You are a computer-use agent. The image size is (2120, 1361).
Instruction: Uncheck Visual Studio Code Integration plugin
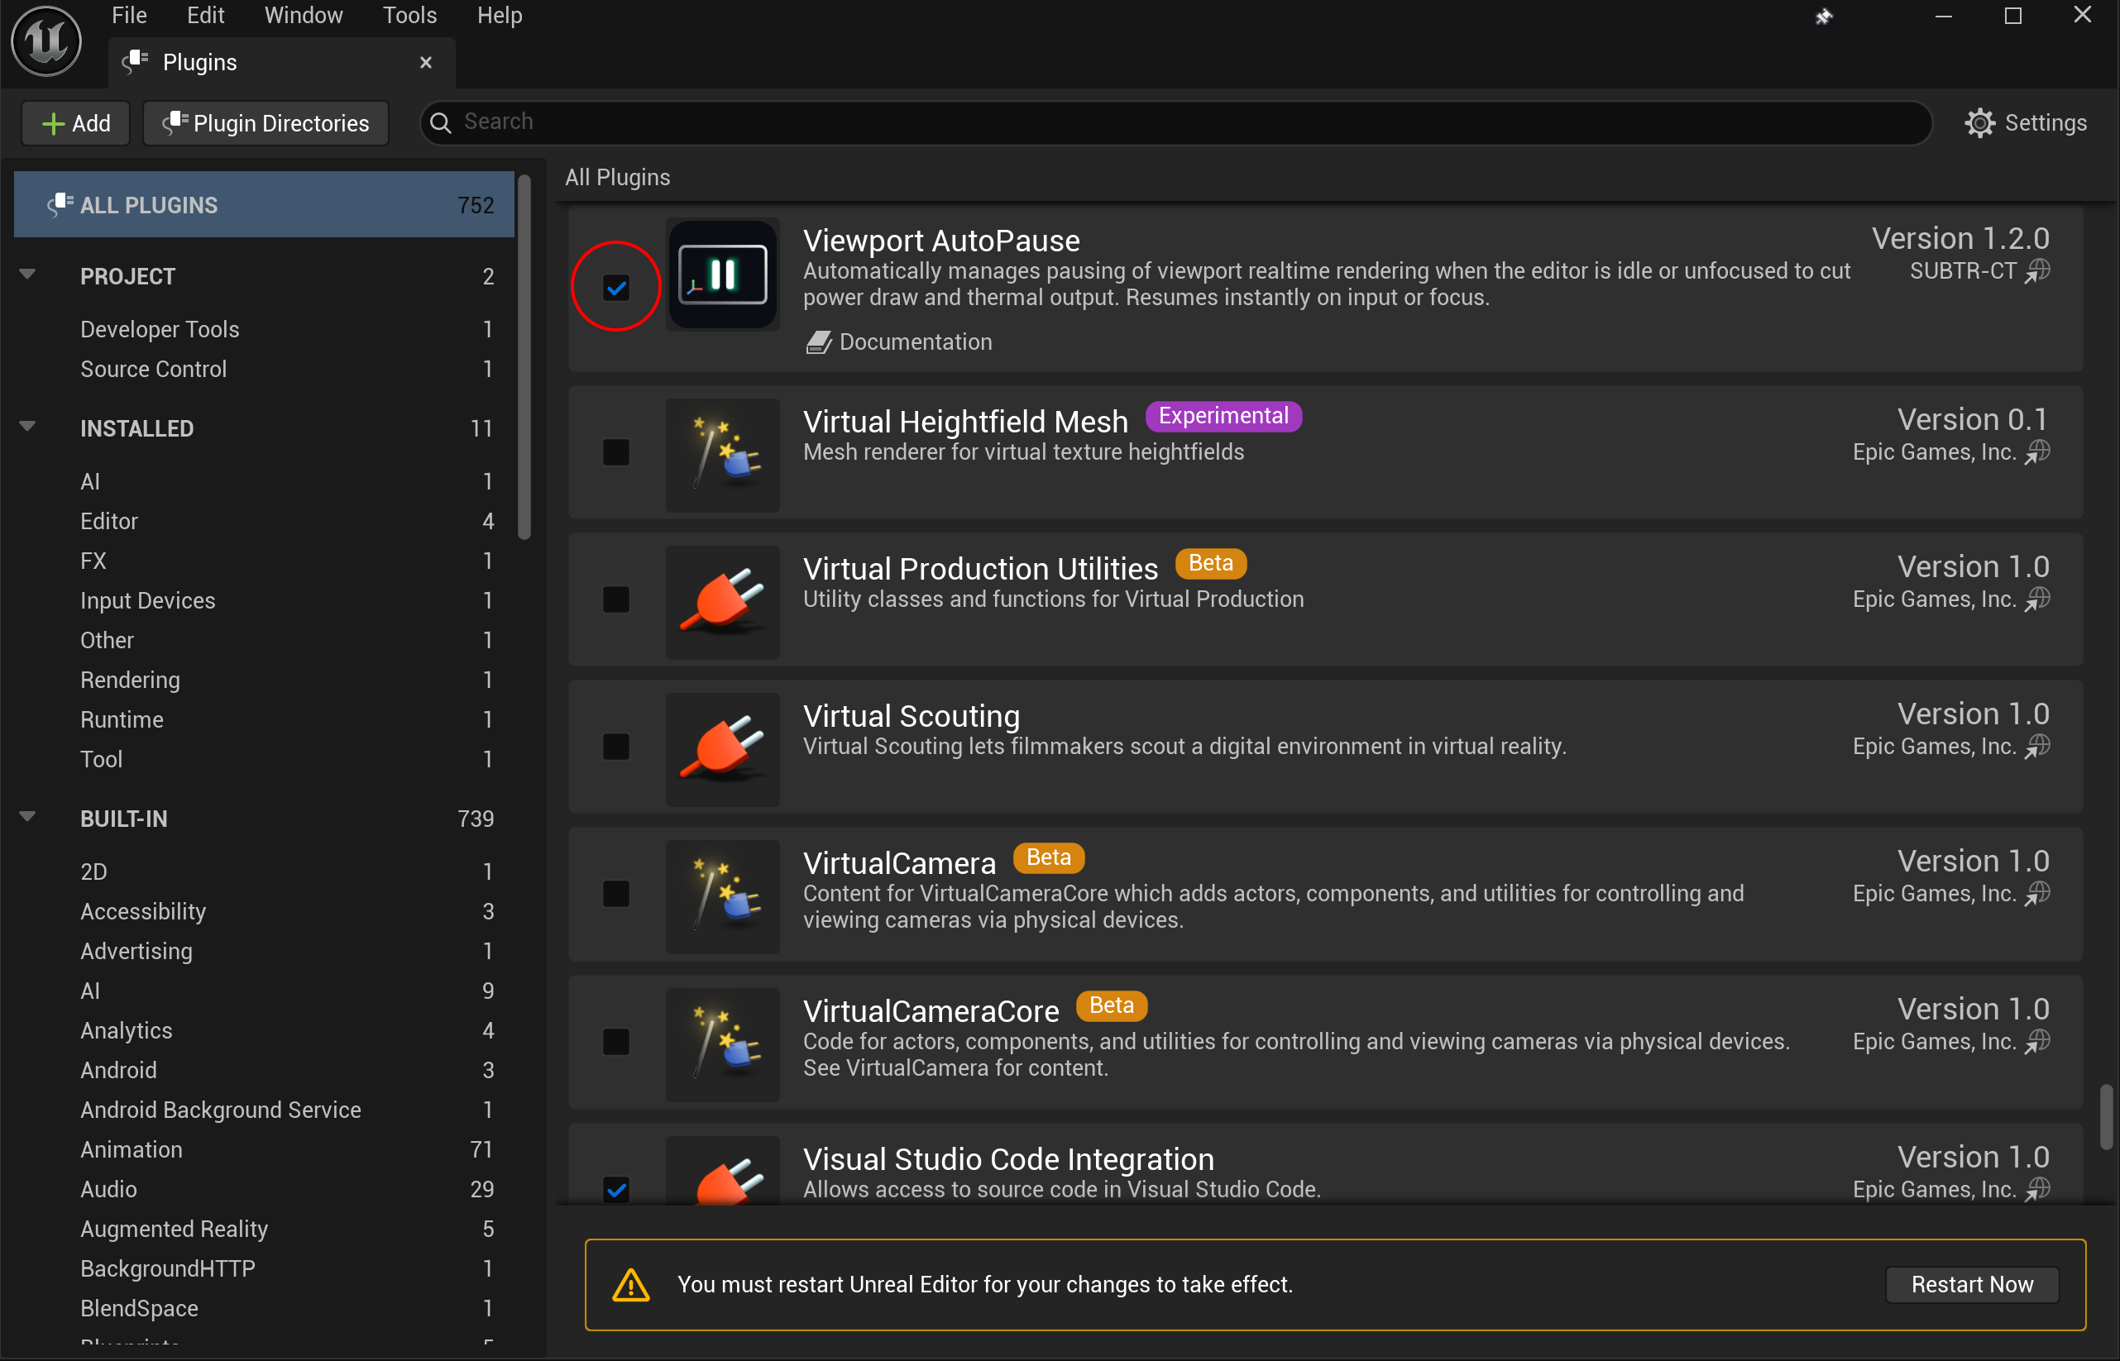(x=616, y=1190)
